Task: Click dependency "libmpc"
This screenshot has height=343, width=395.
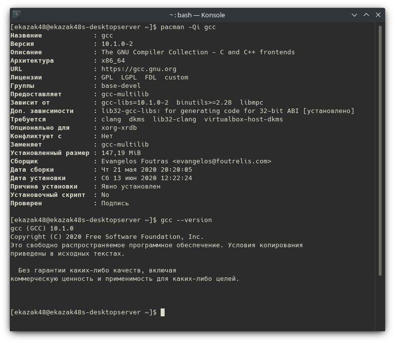Action: (252, 103)
